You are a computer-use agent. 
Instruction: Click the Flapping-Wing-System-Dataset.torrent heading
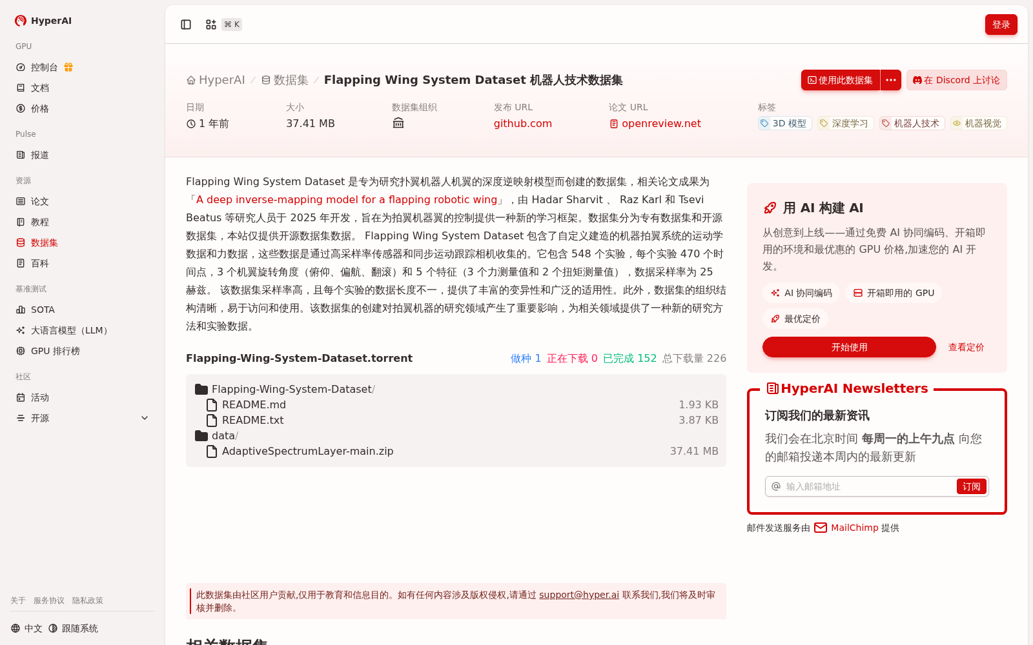click(299, 358)
